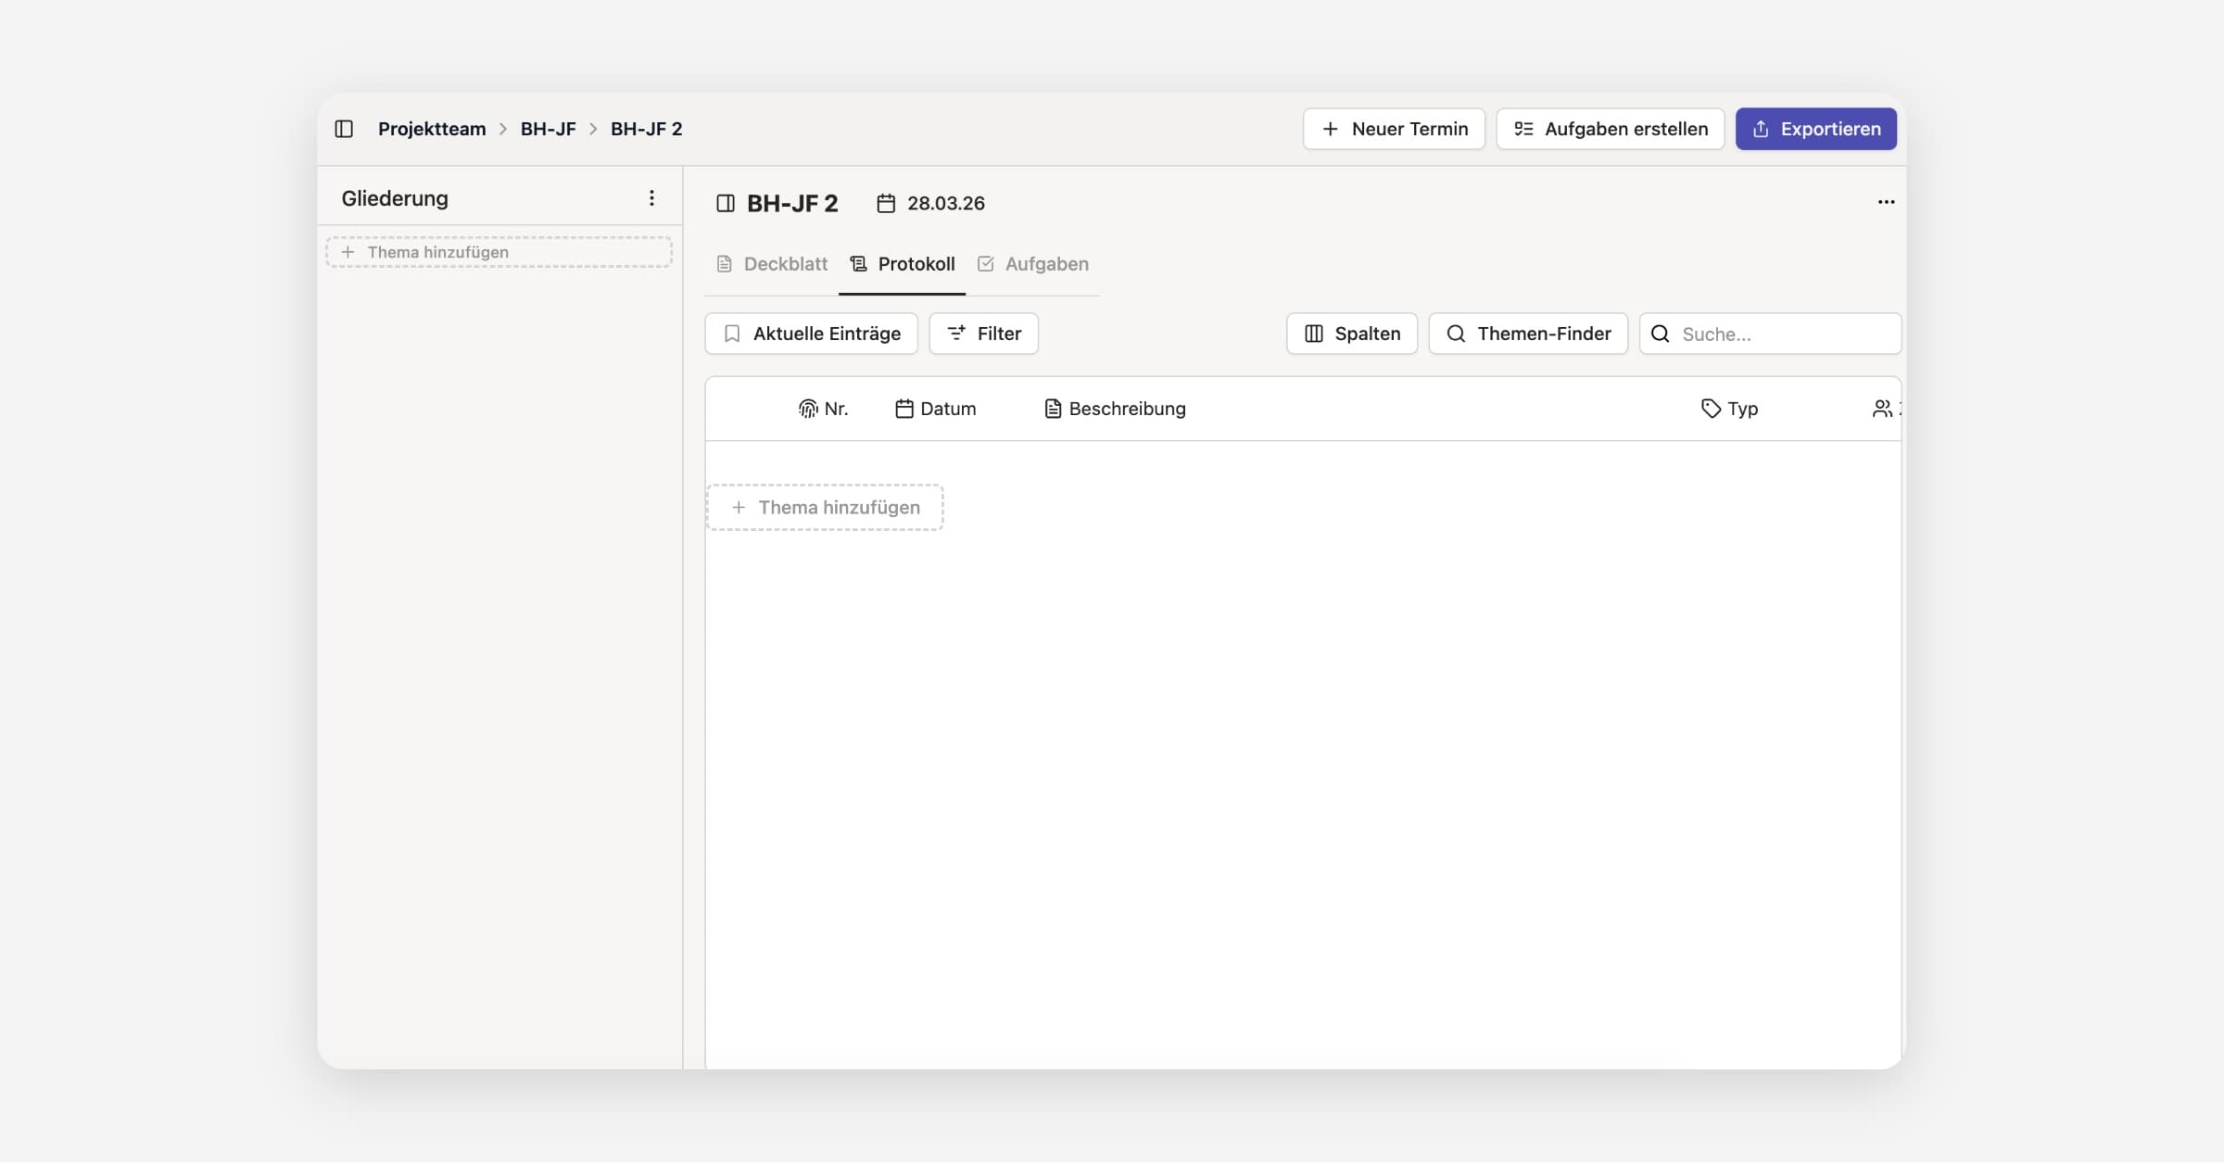Open the three-dot menu at top right
Image resolution: width=2224 pixels, height=1162 pixels.
(1886, 202)
